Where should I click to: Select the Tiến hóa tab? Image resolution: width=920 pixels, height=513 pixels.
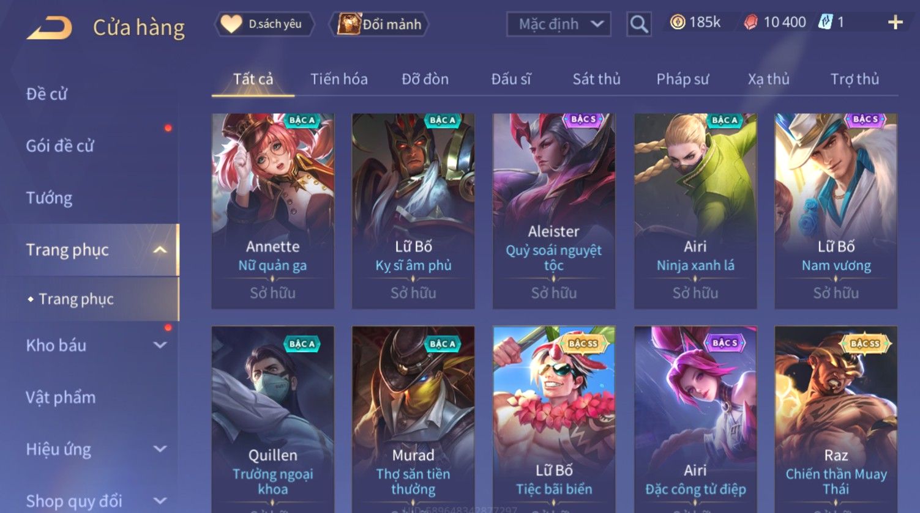(x=338, y=79)
